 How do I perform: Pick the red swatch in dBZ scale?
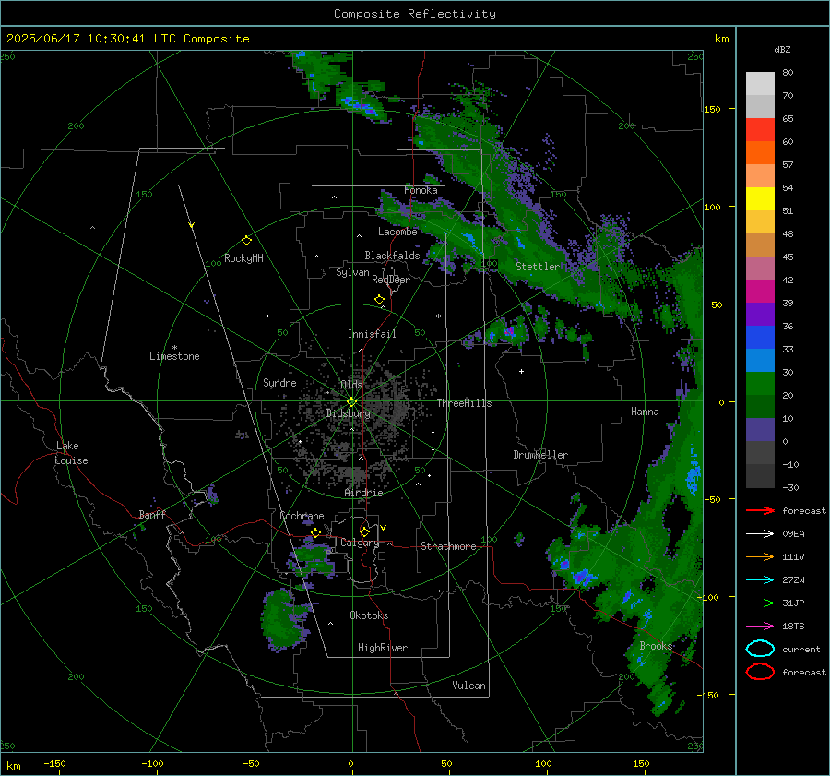pyautogui.click(x=760, y=130)
